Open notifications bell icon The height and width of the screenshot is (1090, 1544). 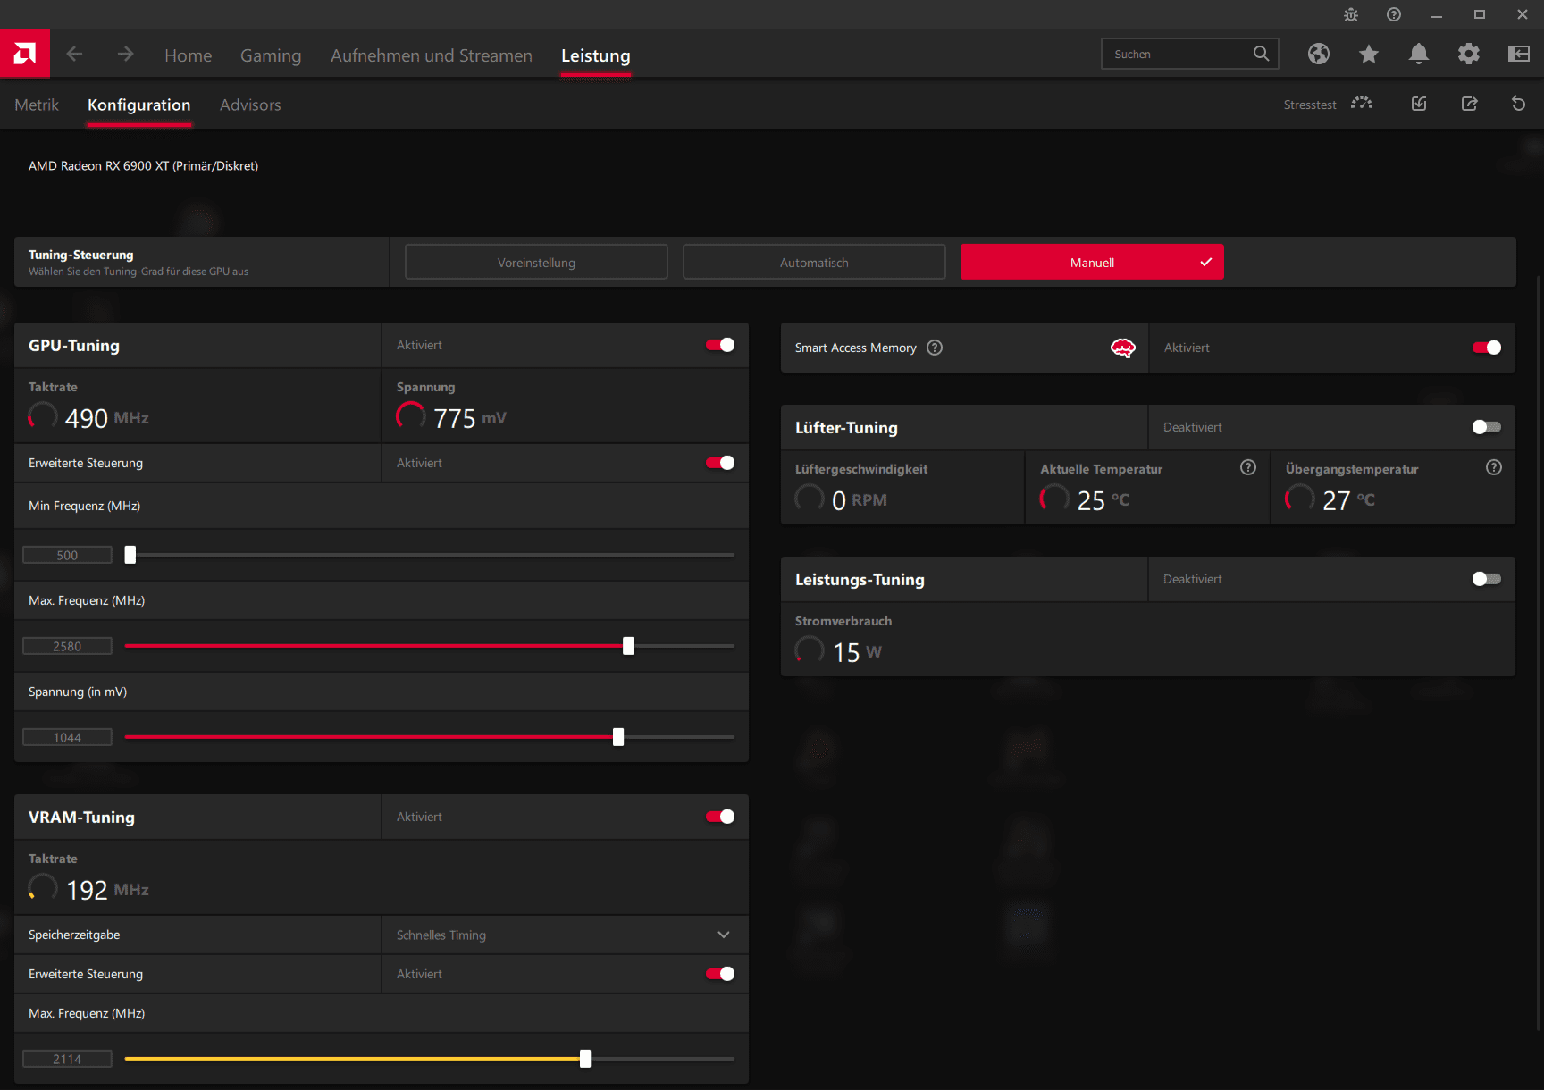[x=1419, y=54]
